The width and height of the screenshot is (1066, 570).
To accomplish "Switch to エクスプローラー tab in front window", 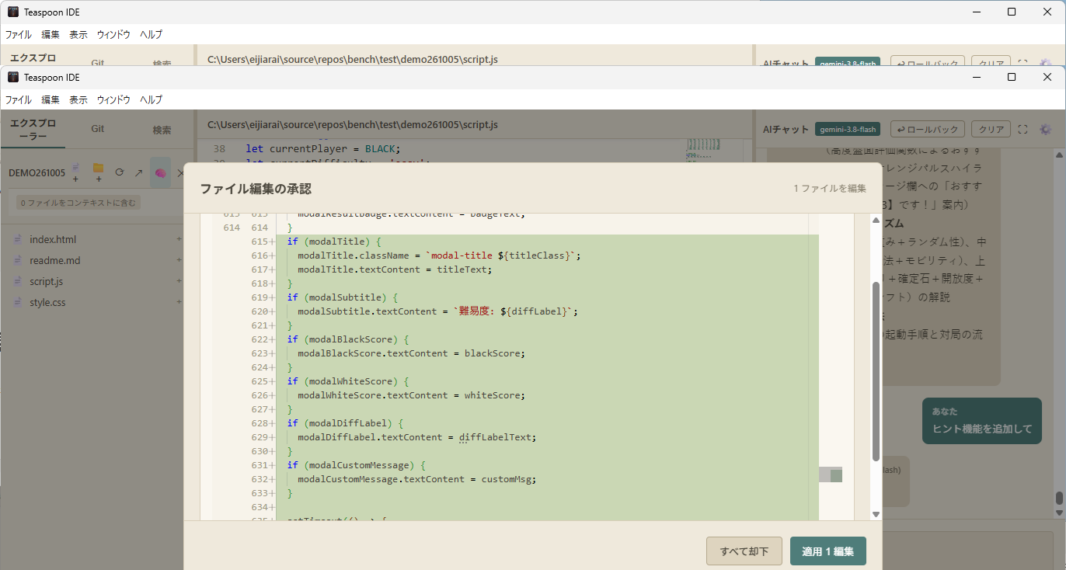I will coord(33,130).
